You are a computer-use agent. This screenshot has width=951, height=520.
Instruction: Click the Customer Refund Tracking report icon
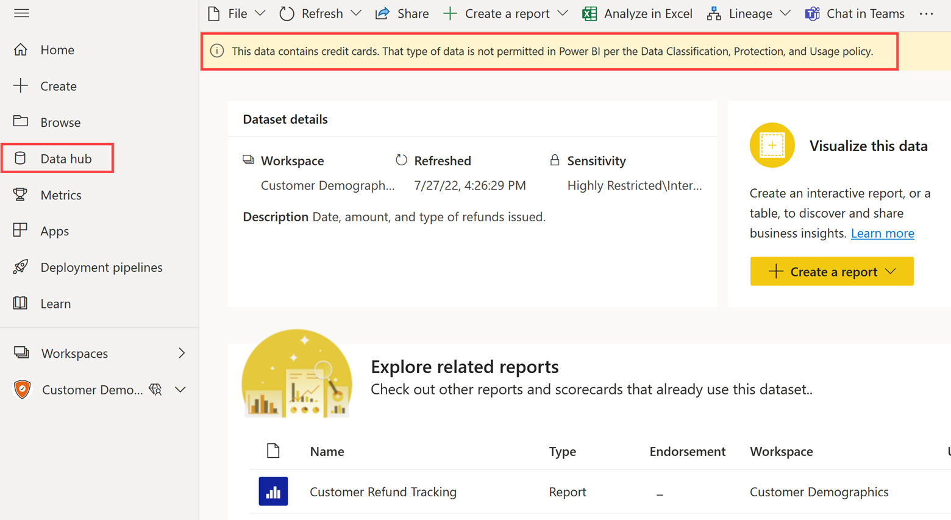(273, 491)
